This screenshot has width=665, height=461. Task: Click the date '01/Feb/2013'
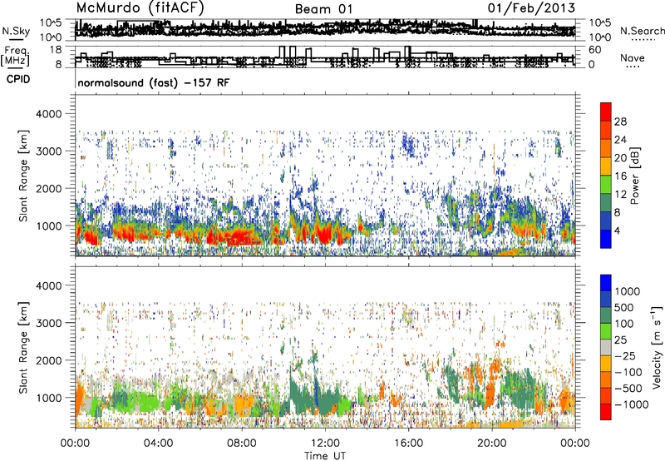(531, 8)
